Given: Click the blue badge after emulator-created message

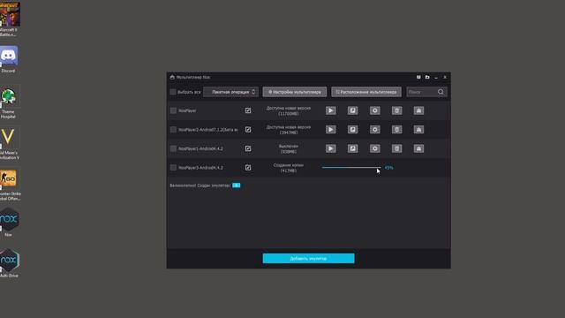Looking at the screenshot, I should pyautogui.click(x=236, y=185).
